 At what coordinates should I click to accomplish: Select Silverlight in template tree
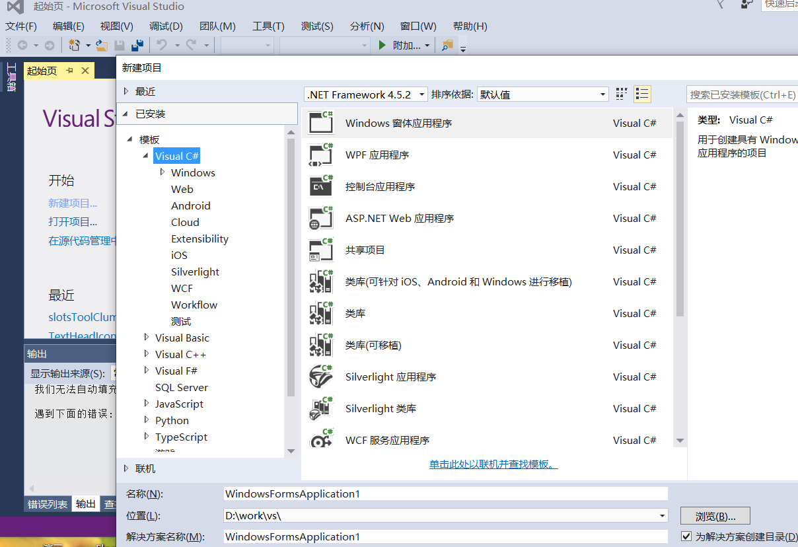[195, 272]
